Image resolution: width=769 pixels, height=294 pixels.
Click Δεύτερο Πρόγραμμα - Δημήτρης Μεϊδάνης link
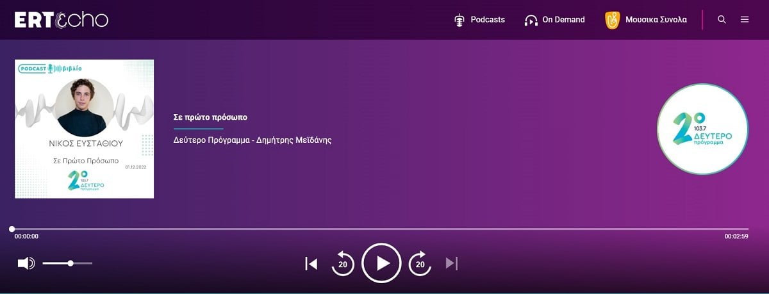pos(252,140)
